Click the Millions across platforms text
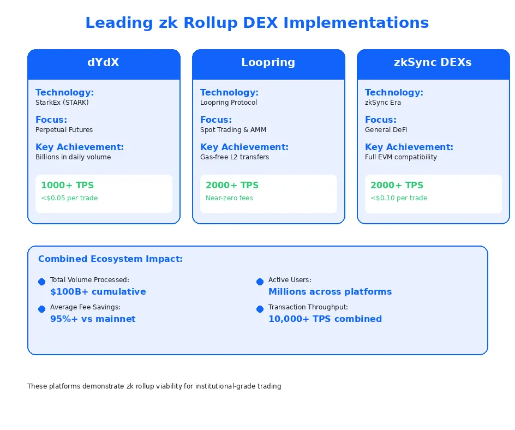This screenshot has height=430, width=515. pos(330,291)
